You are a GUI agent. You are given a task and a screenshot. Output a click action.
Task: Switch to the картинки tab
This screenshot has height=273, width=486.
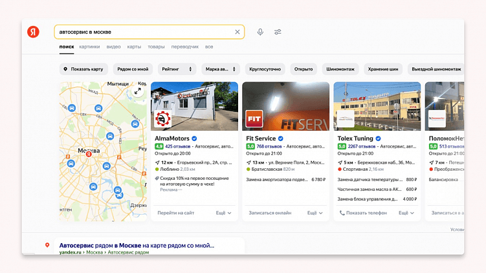click(x=89, y=47)
